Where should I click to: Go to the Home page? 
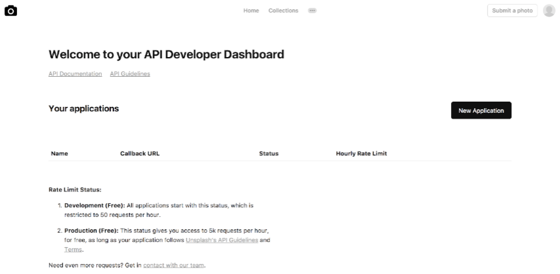point(251,10)
